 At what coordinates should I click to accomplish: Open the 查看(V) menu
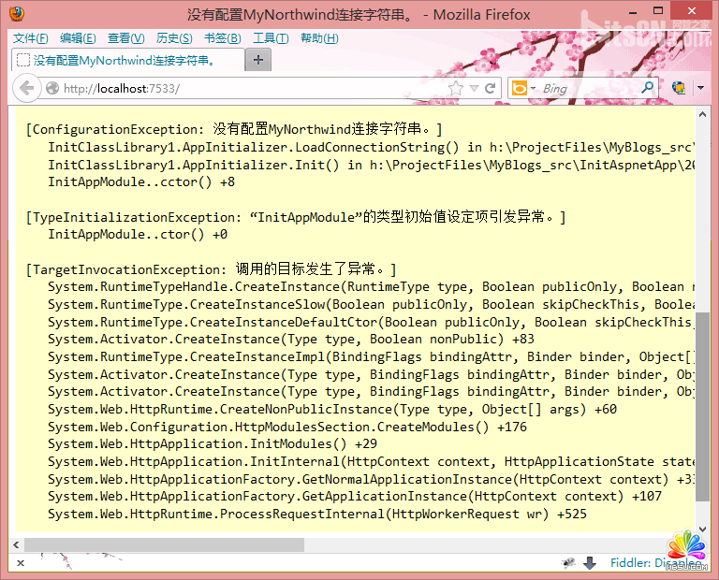[x=126, y=38]
